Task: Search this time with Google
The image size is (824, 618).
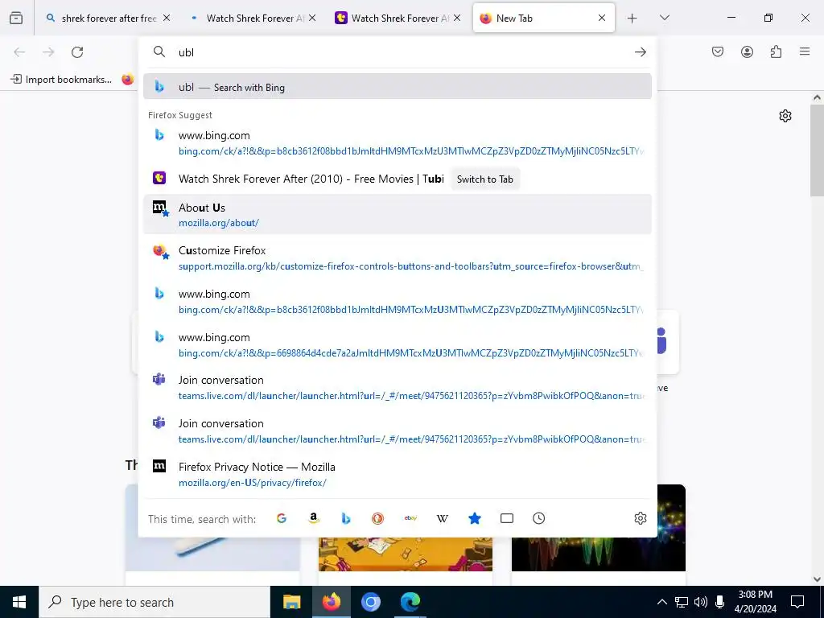Action: coord(282,519)
